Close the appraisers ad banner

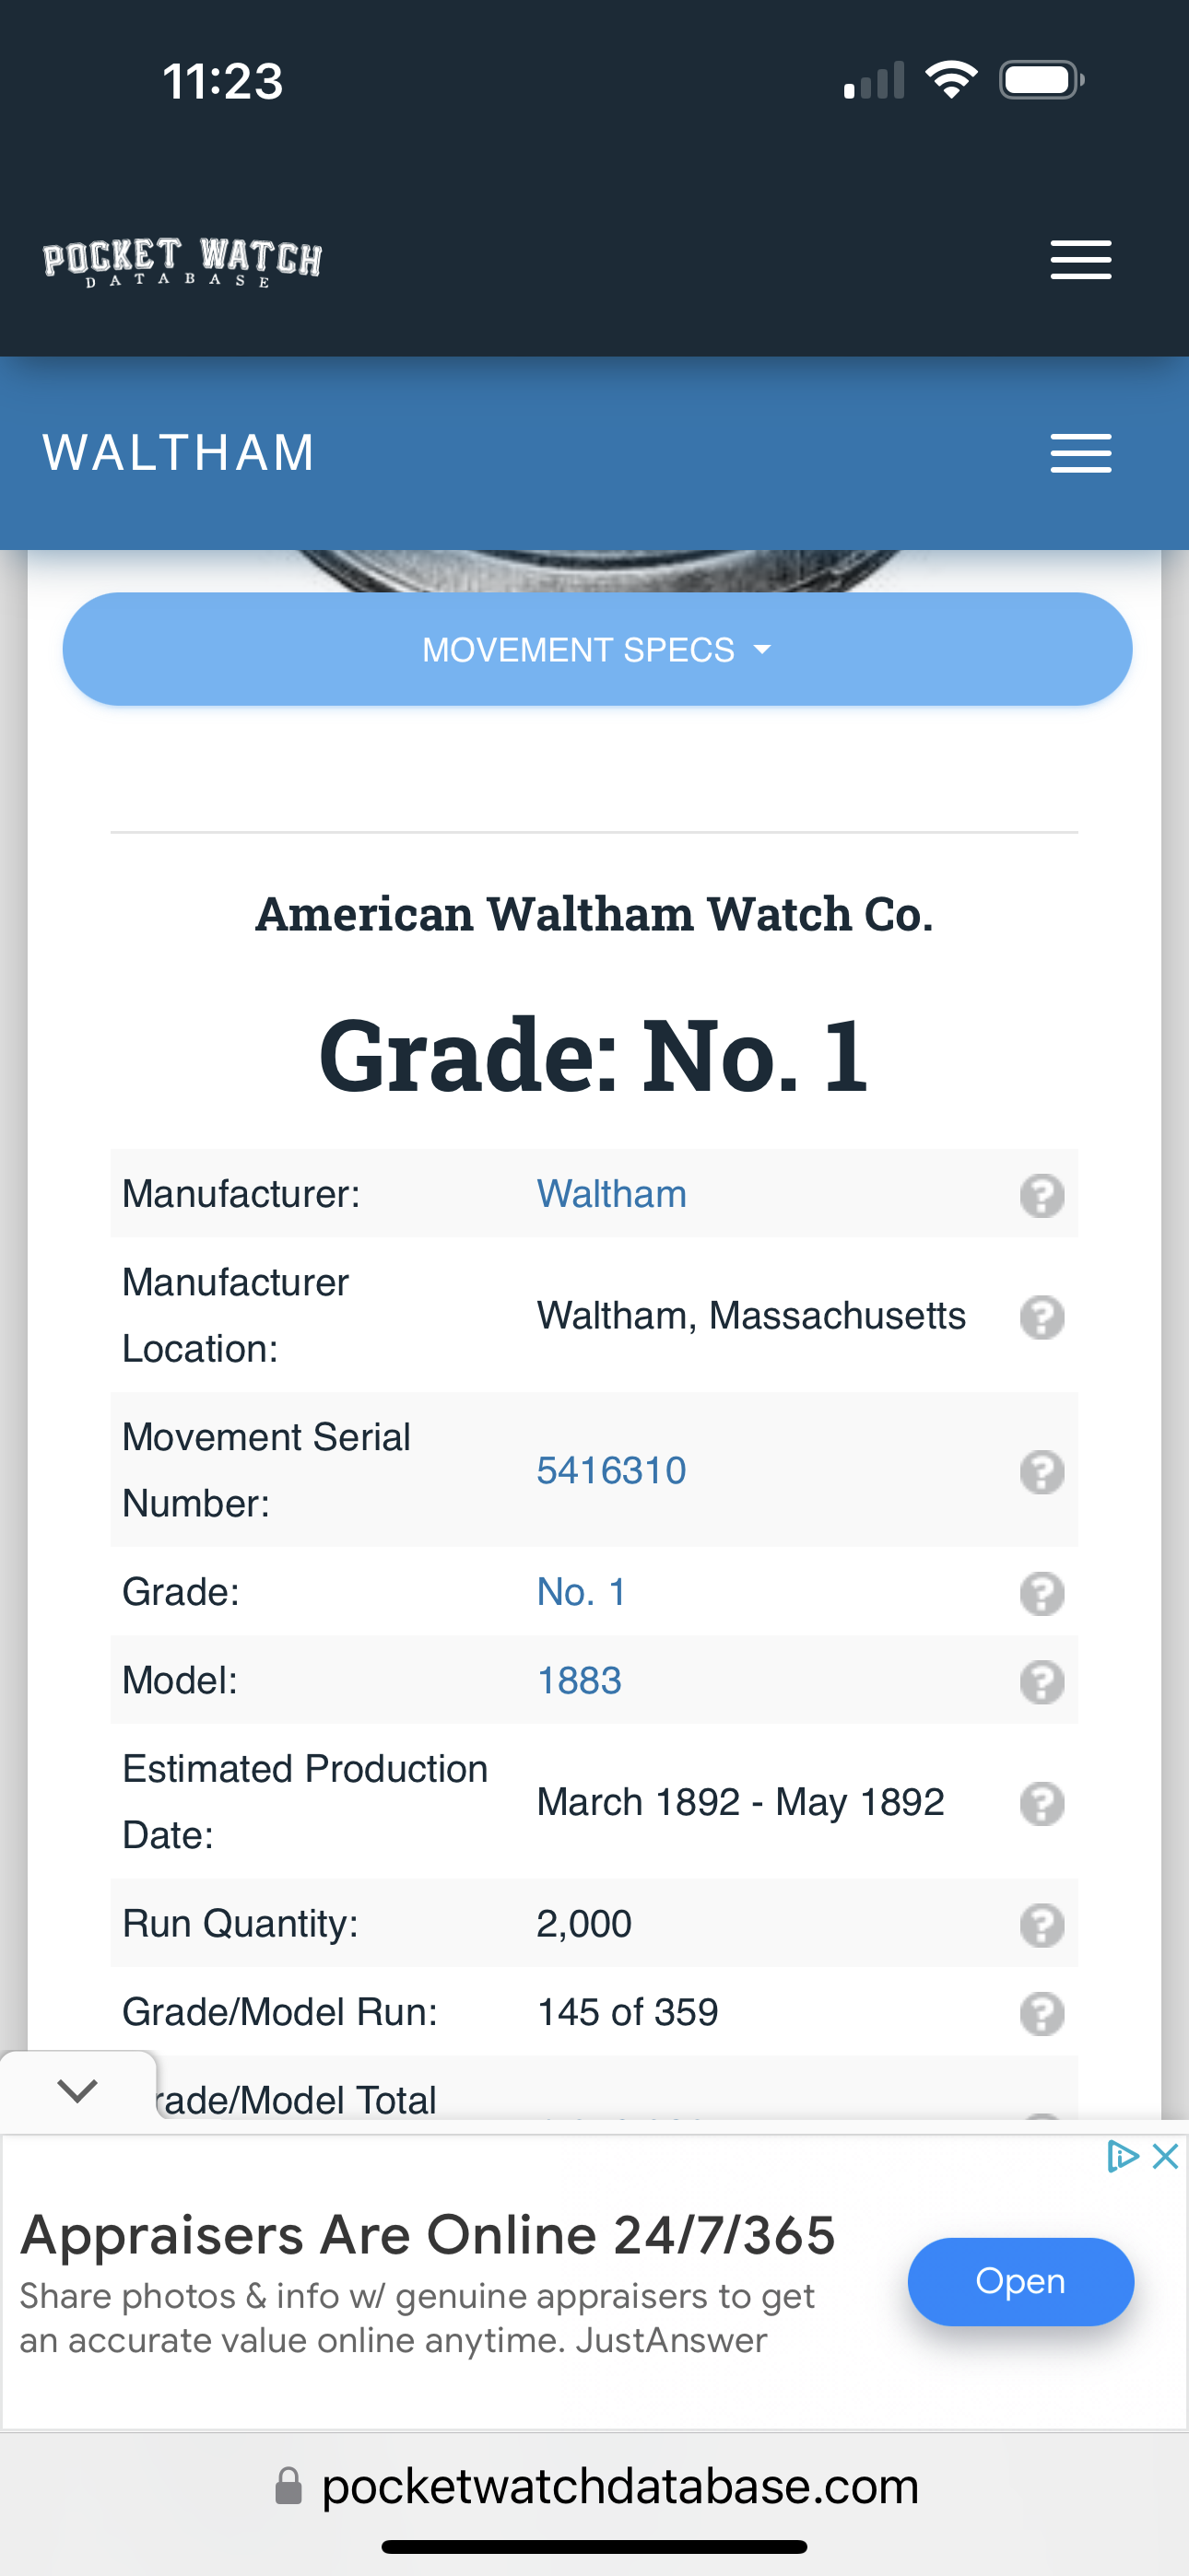tap(1165, 2157)
